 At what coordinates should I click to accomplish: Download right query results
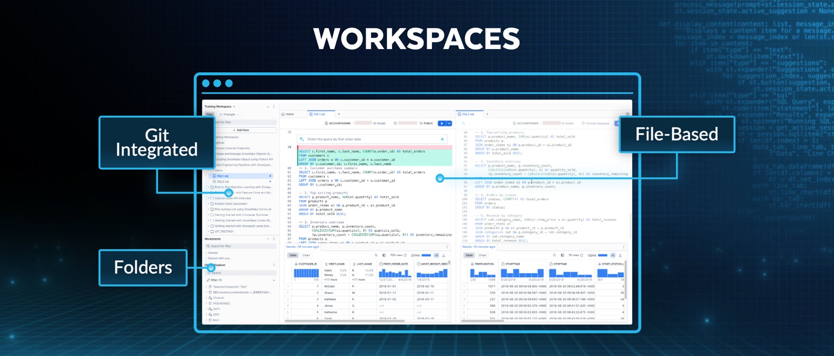(x=620, y=255)
